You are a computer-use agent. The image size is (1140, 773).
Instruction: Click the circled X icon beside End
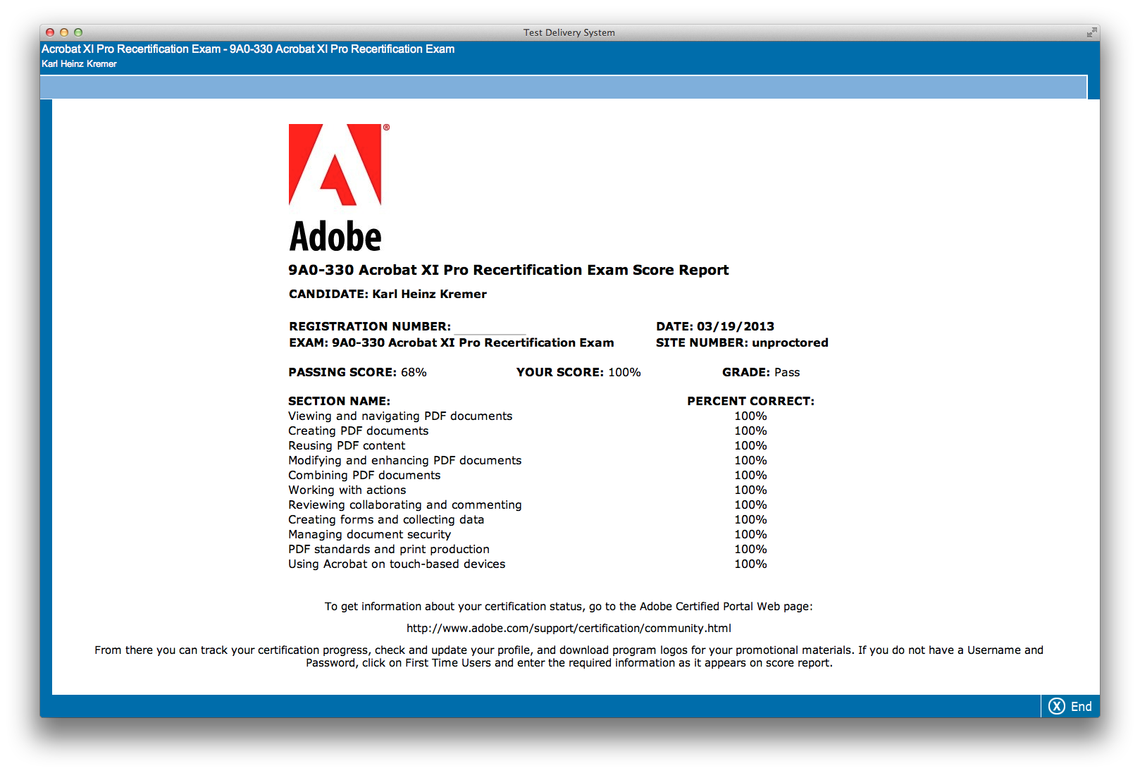coord(1057,706)
